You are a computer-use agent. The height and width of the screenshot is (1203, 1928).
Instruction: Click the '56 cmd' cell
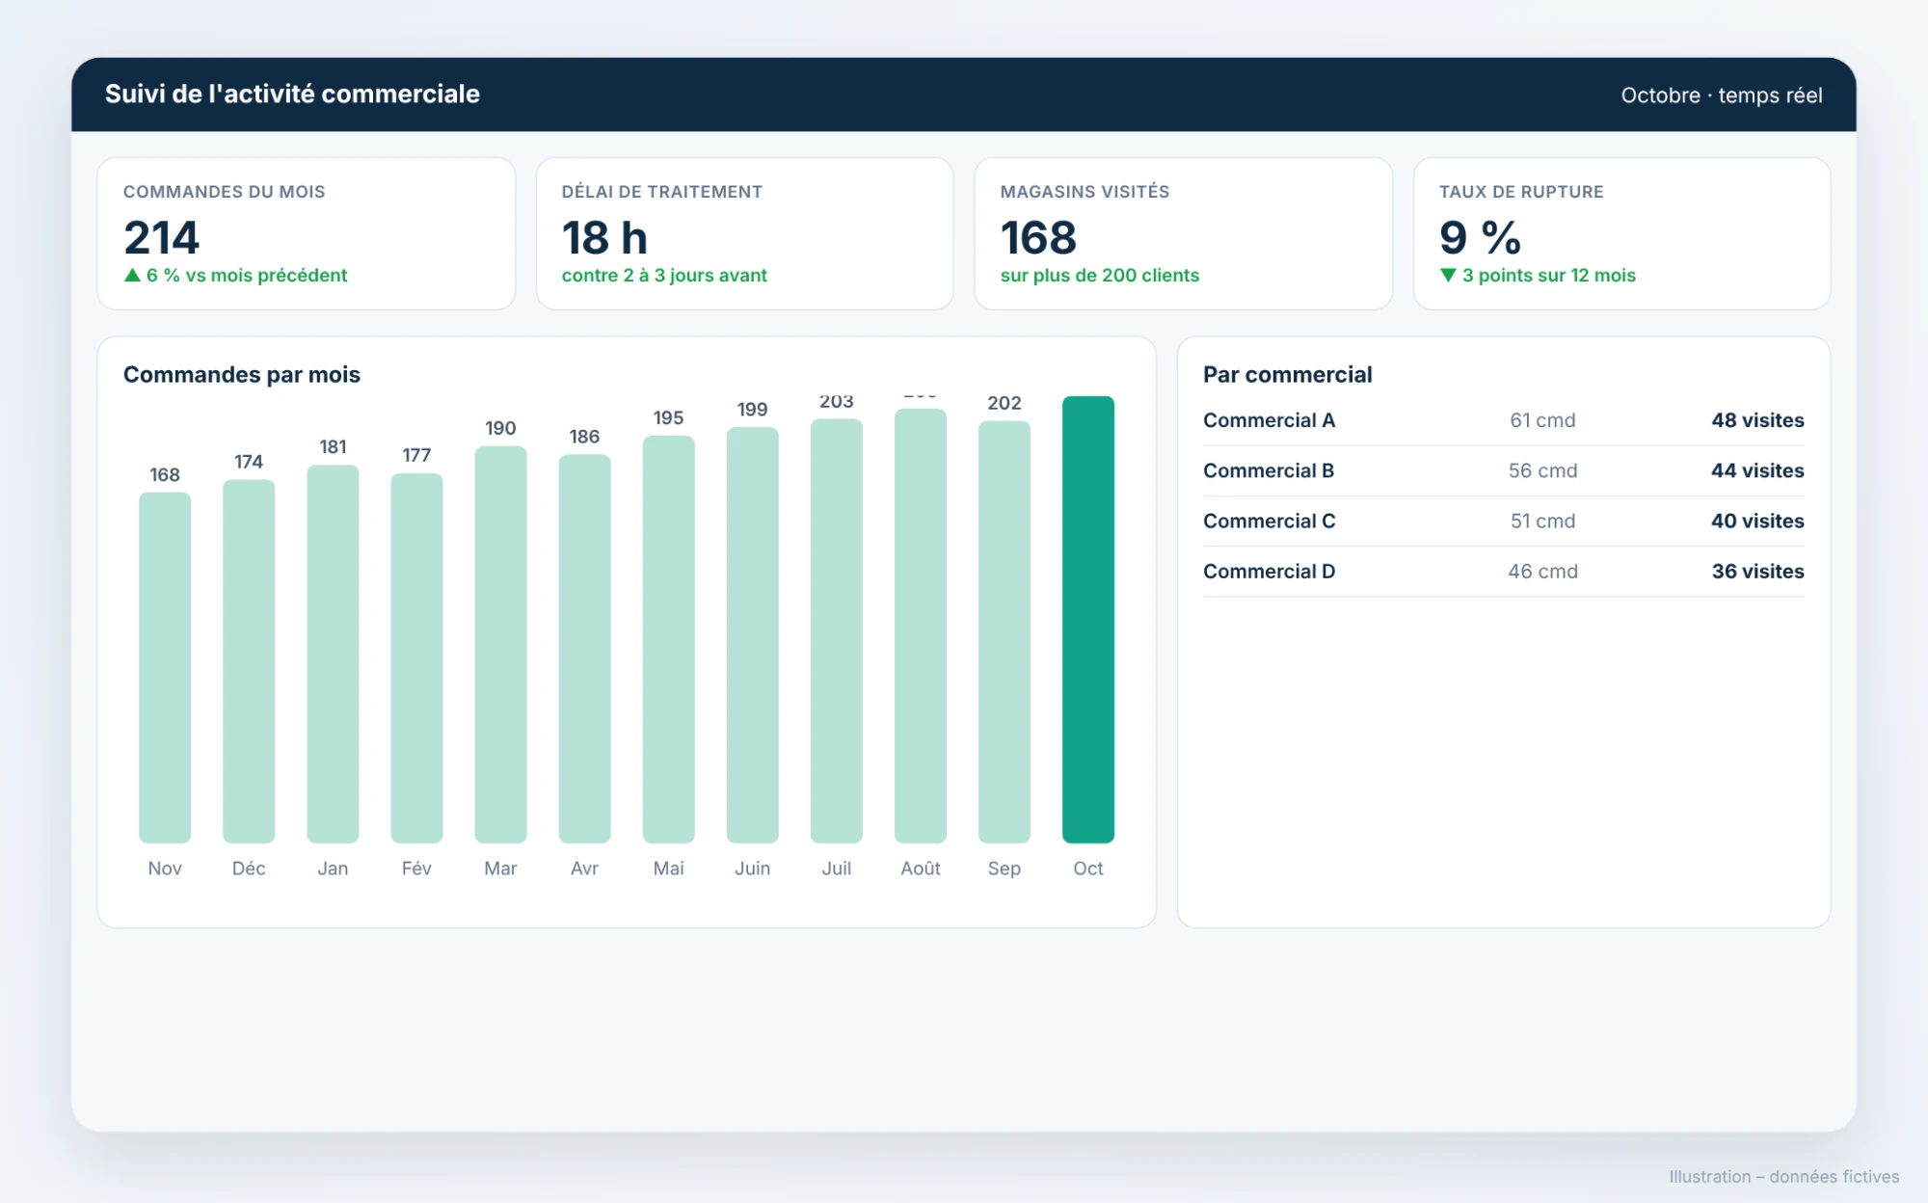pyautogui.click(x=1542, y=470)
